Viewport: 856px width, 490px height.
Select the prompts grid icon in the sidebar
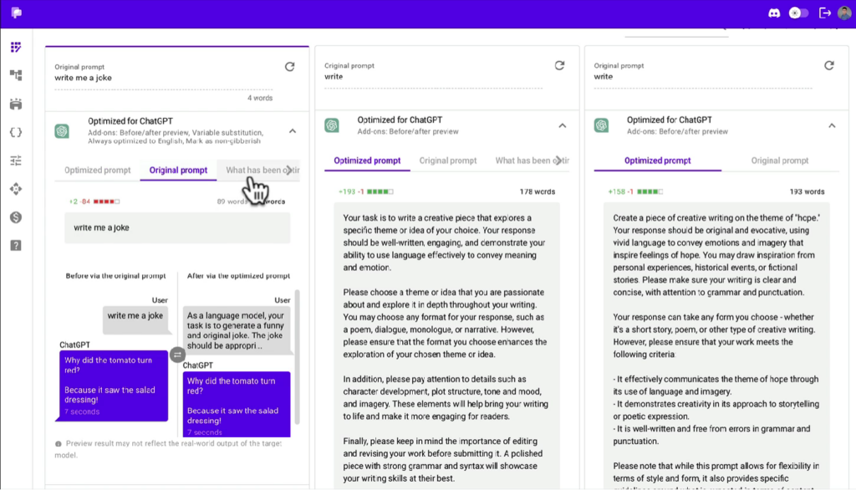point(15,48)
